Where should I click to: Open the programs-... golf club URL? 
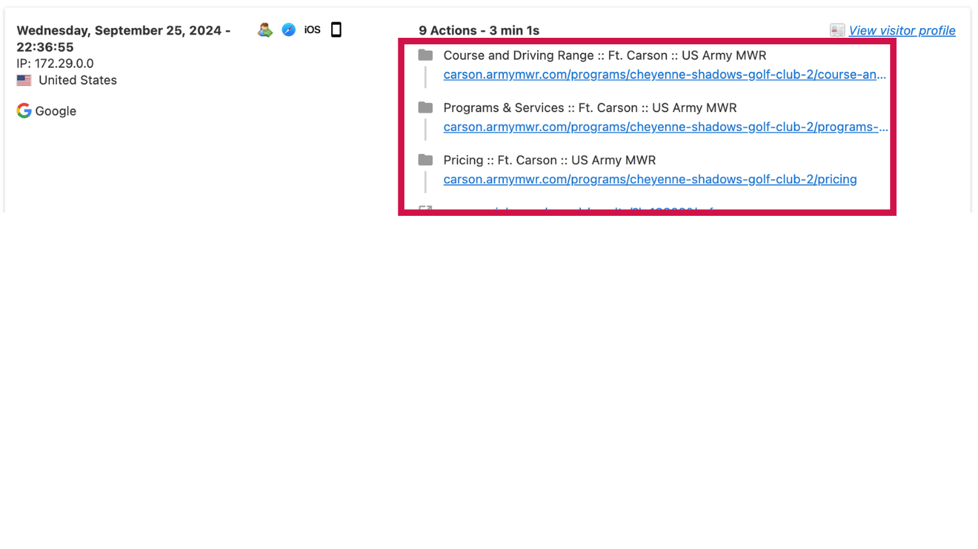666,126
